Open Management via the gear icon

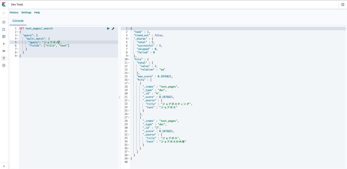4,65
